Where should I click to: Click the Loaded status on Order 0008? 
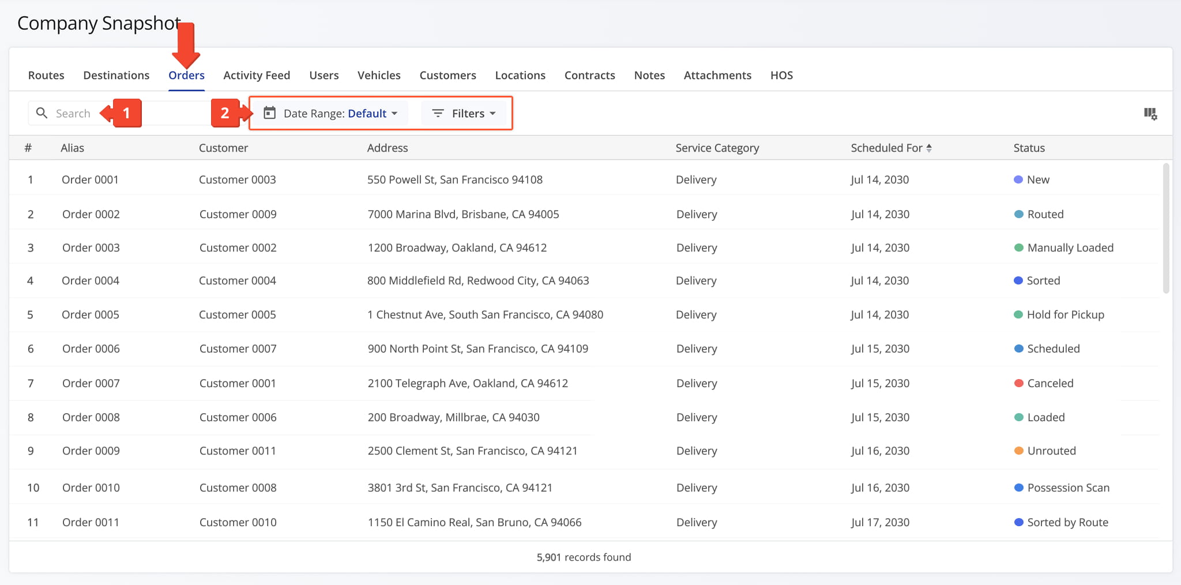pyautogui.click(x=1046, y=417)
